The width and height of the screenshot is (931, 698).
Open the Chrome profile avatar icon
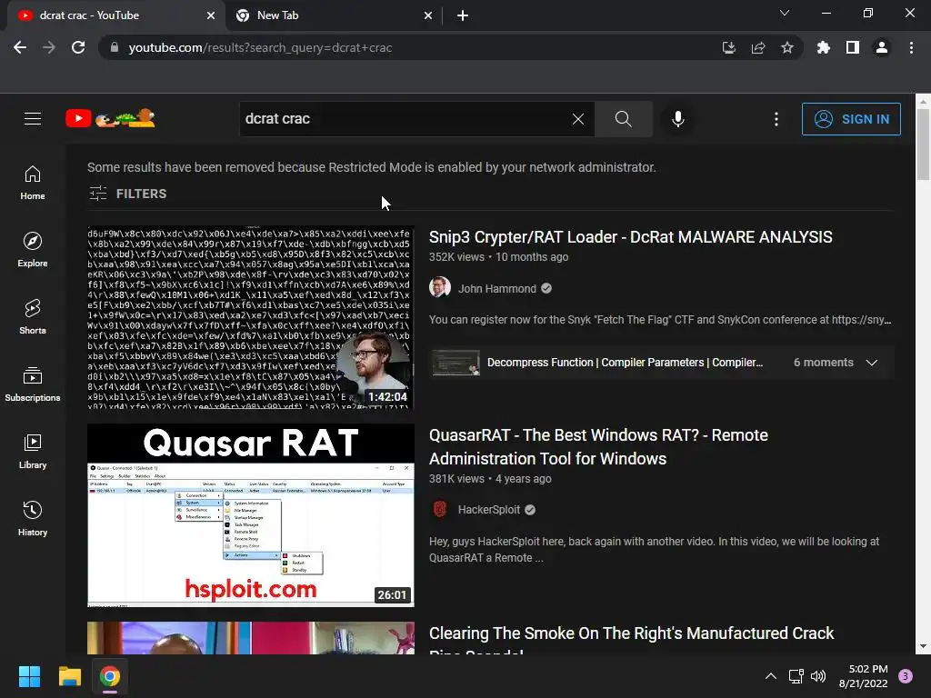(x=882, y=47)
